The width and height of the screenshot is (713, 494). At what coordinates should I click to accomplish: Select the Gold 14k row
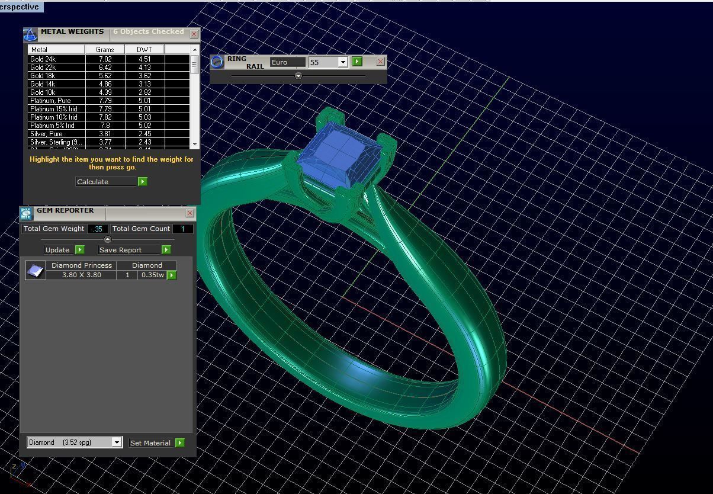pyautogui.click(x=109, y=84)
